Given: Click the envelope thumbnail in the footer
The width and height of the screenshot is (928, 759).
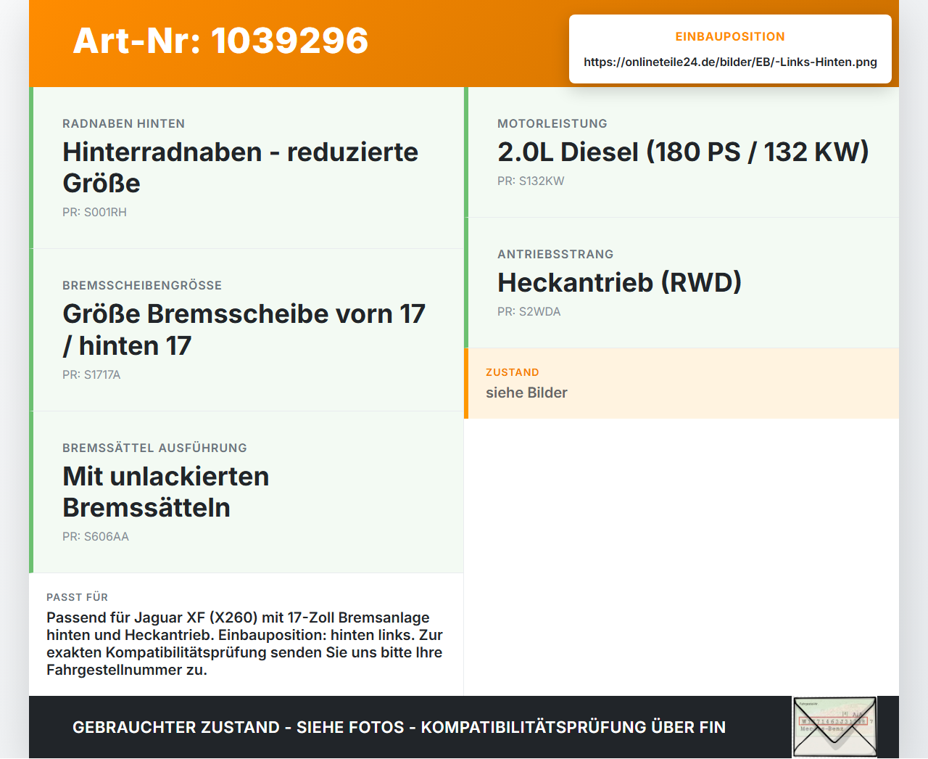Looking at the screenshot, I should click(834, 727).
